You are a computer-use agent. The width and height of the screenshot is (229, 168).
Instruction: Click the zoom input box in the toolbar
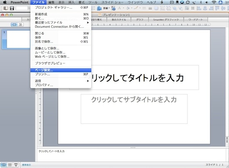click(x=22, y=8)
